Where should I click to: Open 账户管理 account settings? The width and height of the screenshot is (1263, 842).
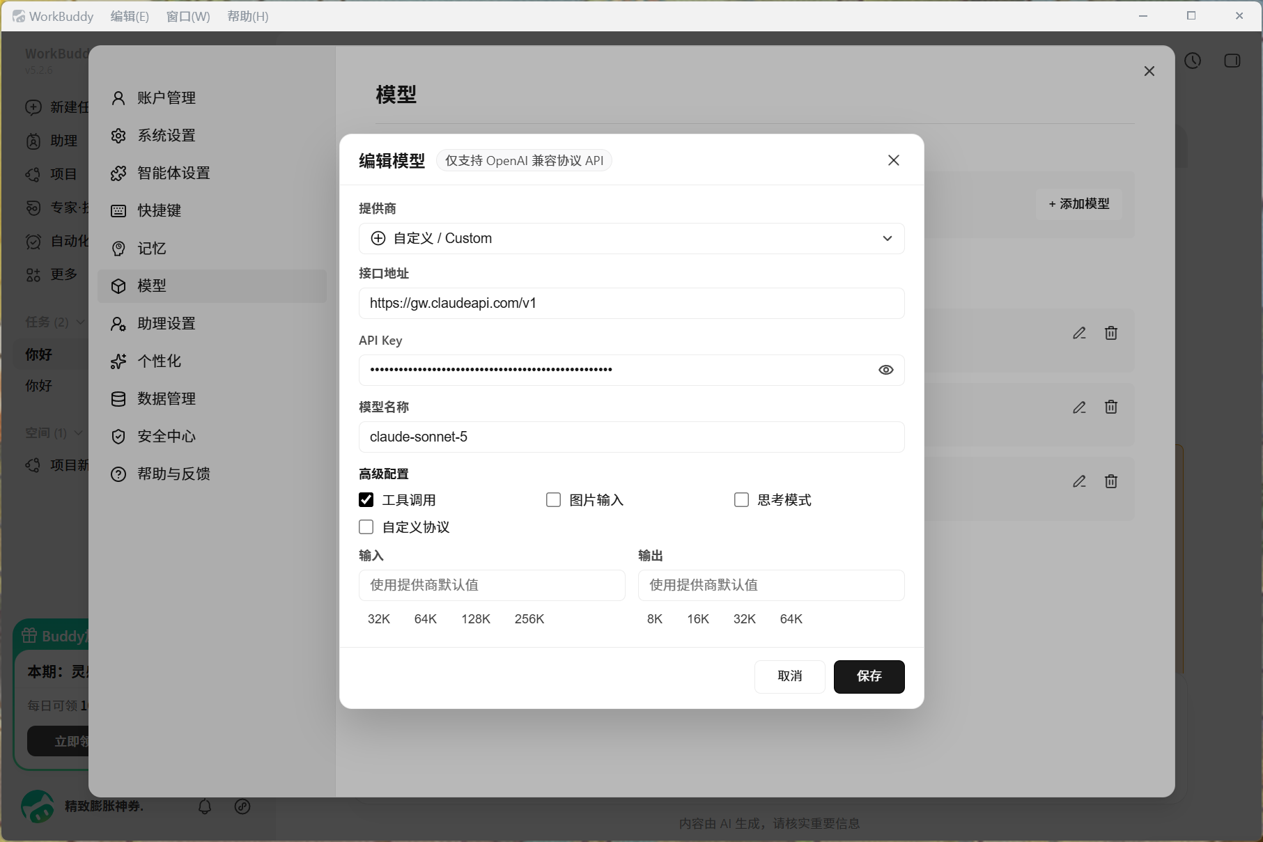[x=212, y=98]
